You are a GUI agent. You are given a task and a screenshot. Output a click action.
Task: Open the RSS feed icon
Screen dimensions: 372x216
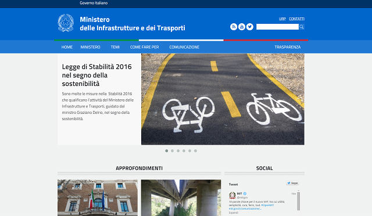point(234,27)
